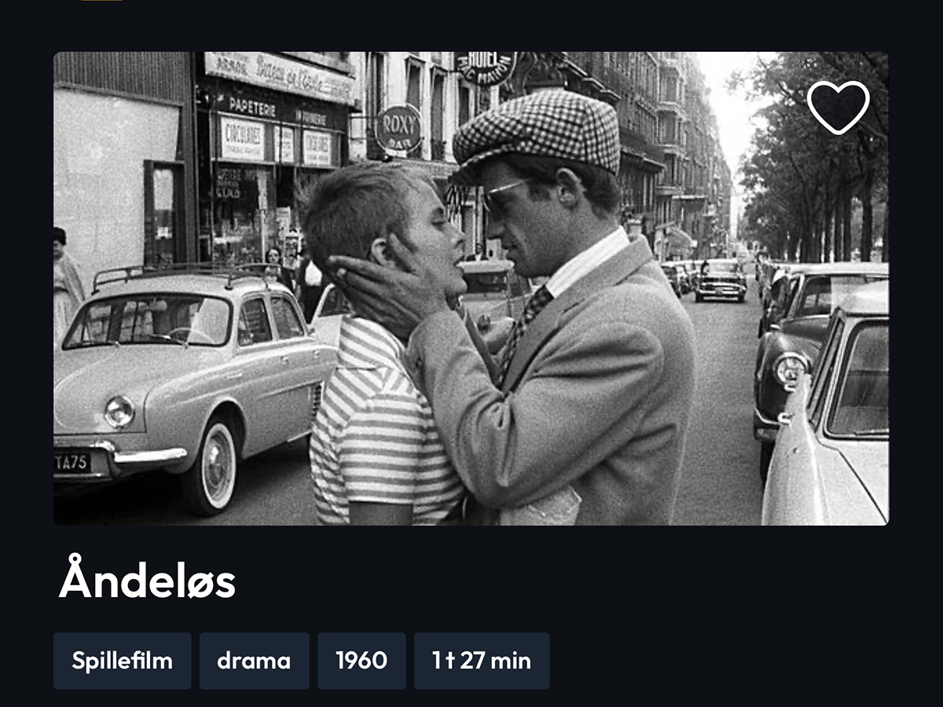Show films from year 1960
Screen dimensions: 943x707
[x=361, y=661]
